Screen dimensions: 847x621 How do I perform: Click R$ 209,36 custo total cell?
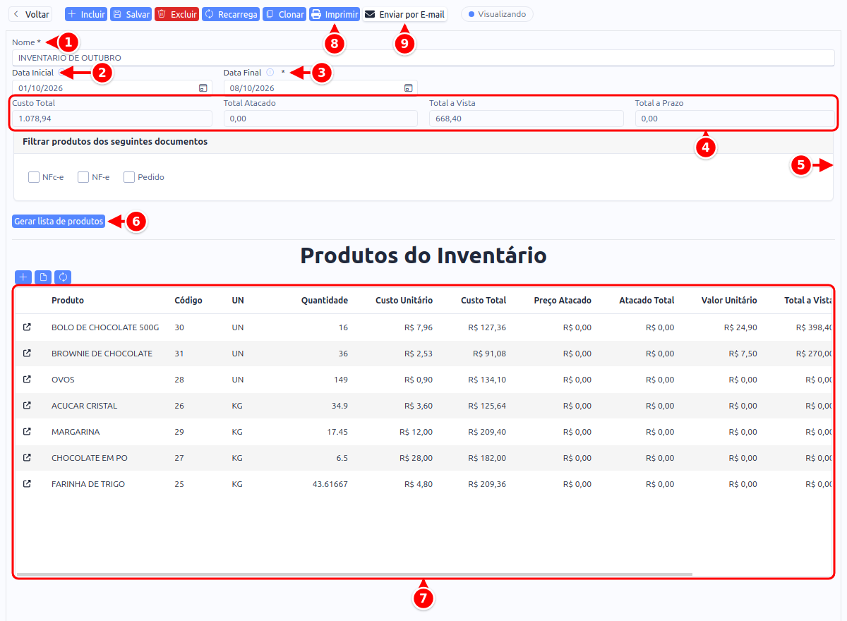[x=487, y=484]
